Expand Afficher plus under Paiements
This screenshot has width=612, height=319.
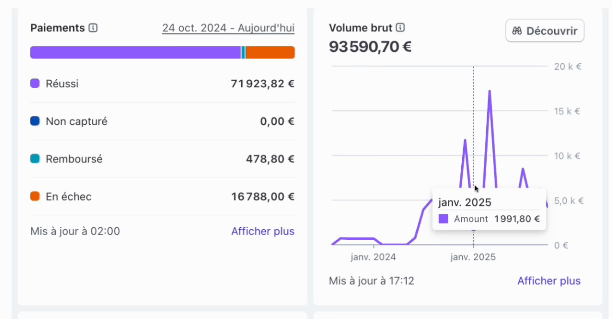[263, 231]
